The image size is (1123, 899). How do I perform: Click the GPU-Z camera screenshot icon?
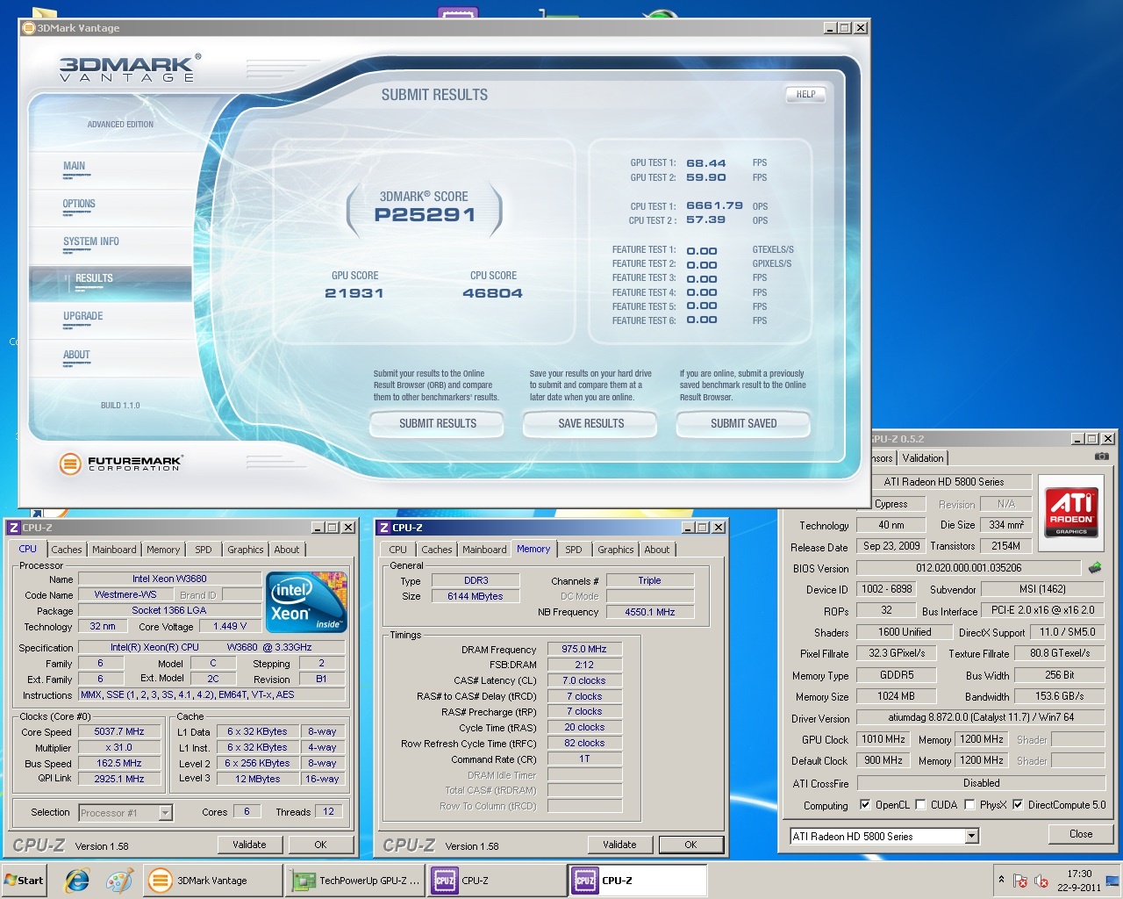[x=1101, y=457]
